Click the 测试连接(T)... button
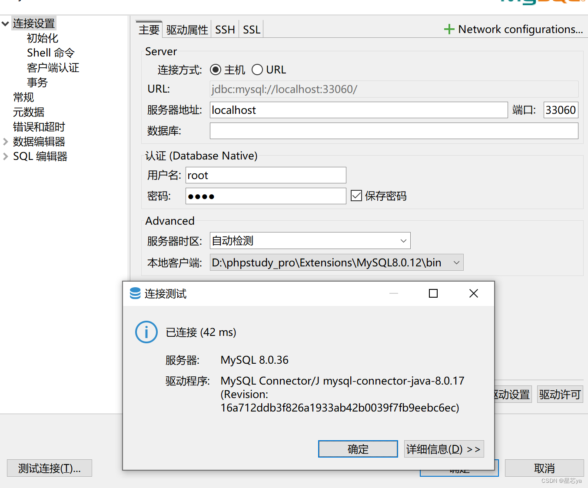The image size is (588, 488). point(50,468)
